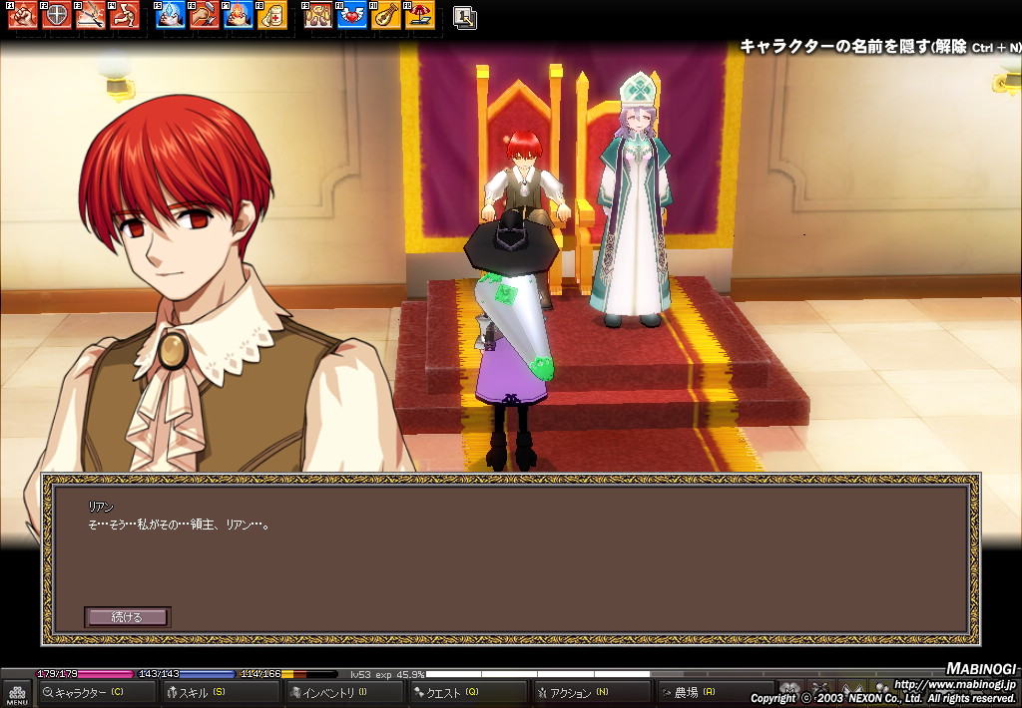This screenshot has width=1022, height=708.
Task: Open the 農場 (A) farm window
Action: pos(715,693)
